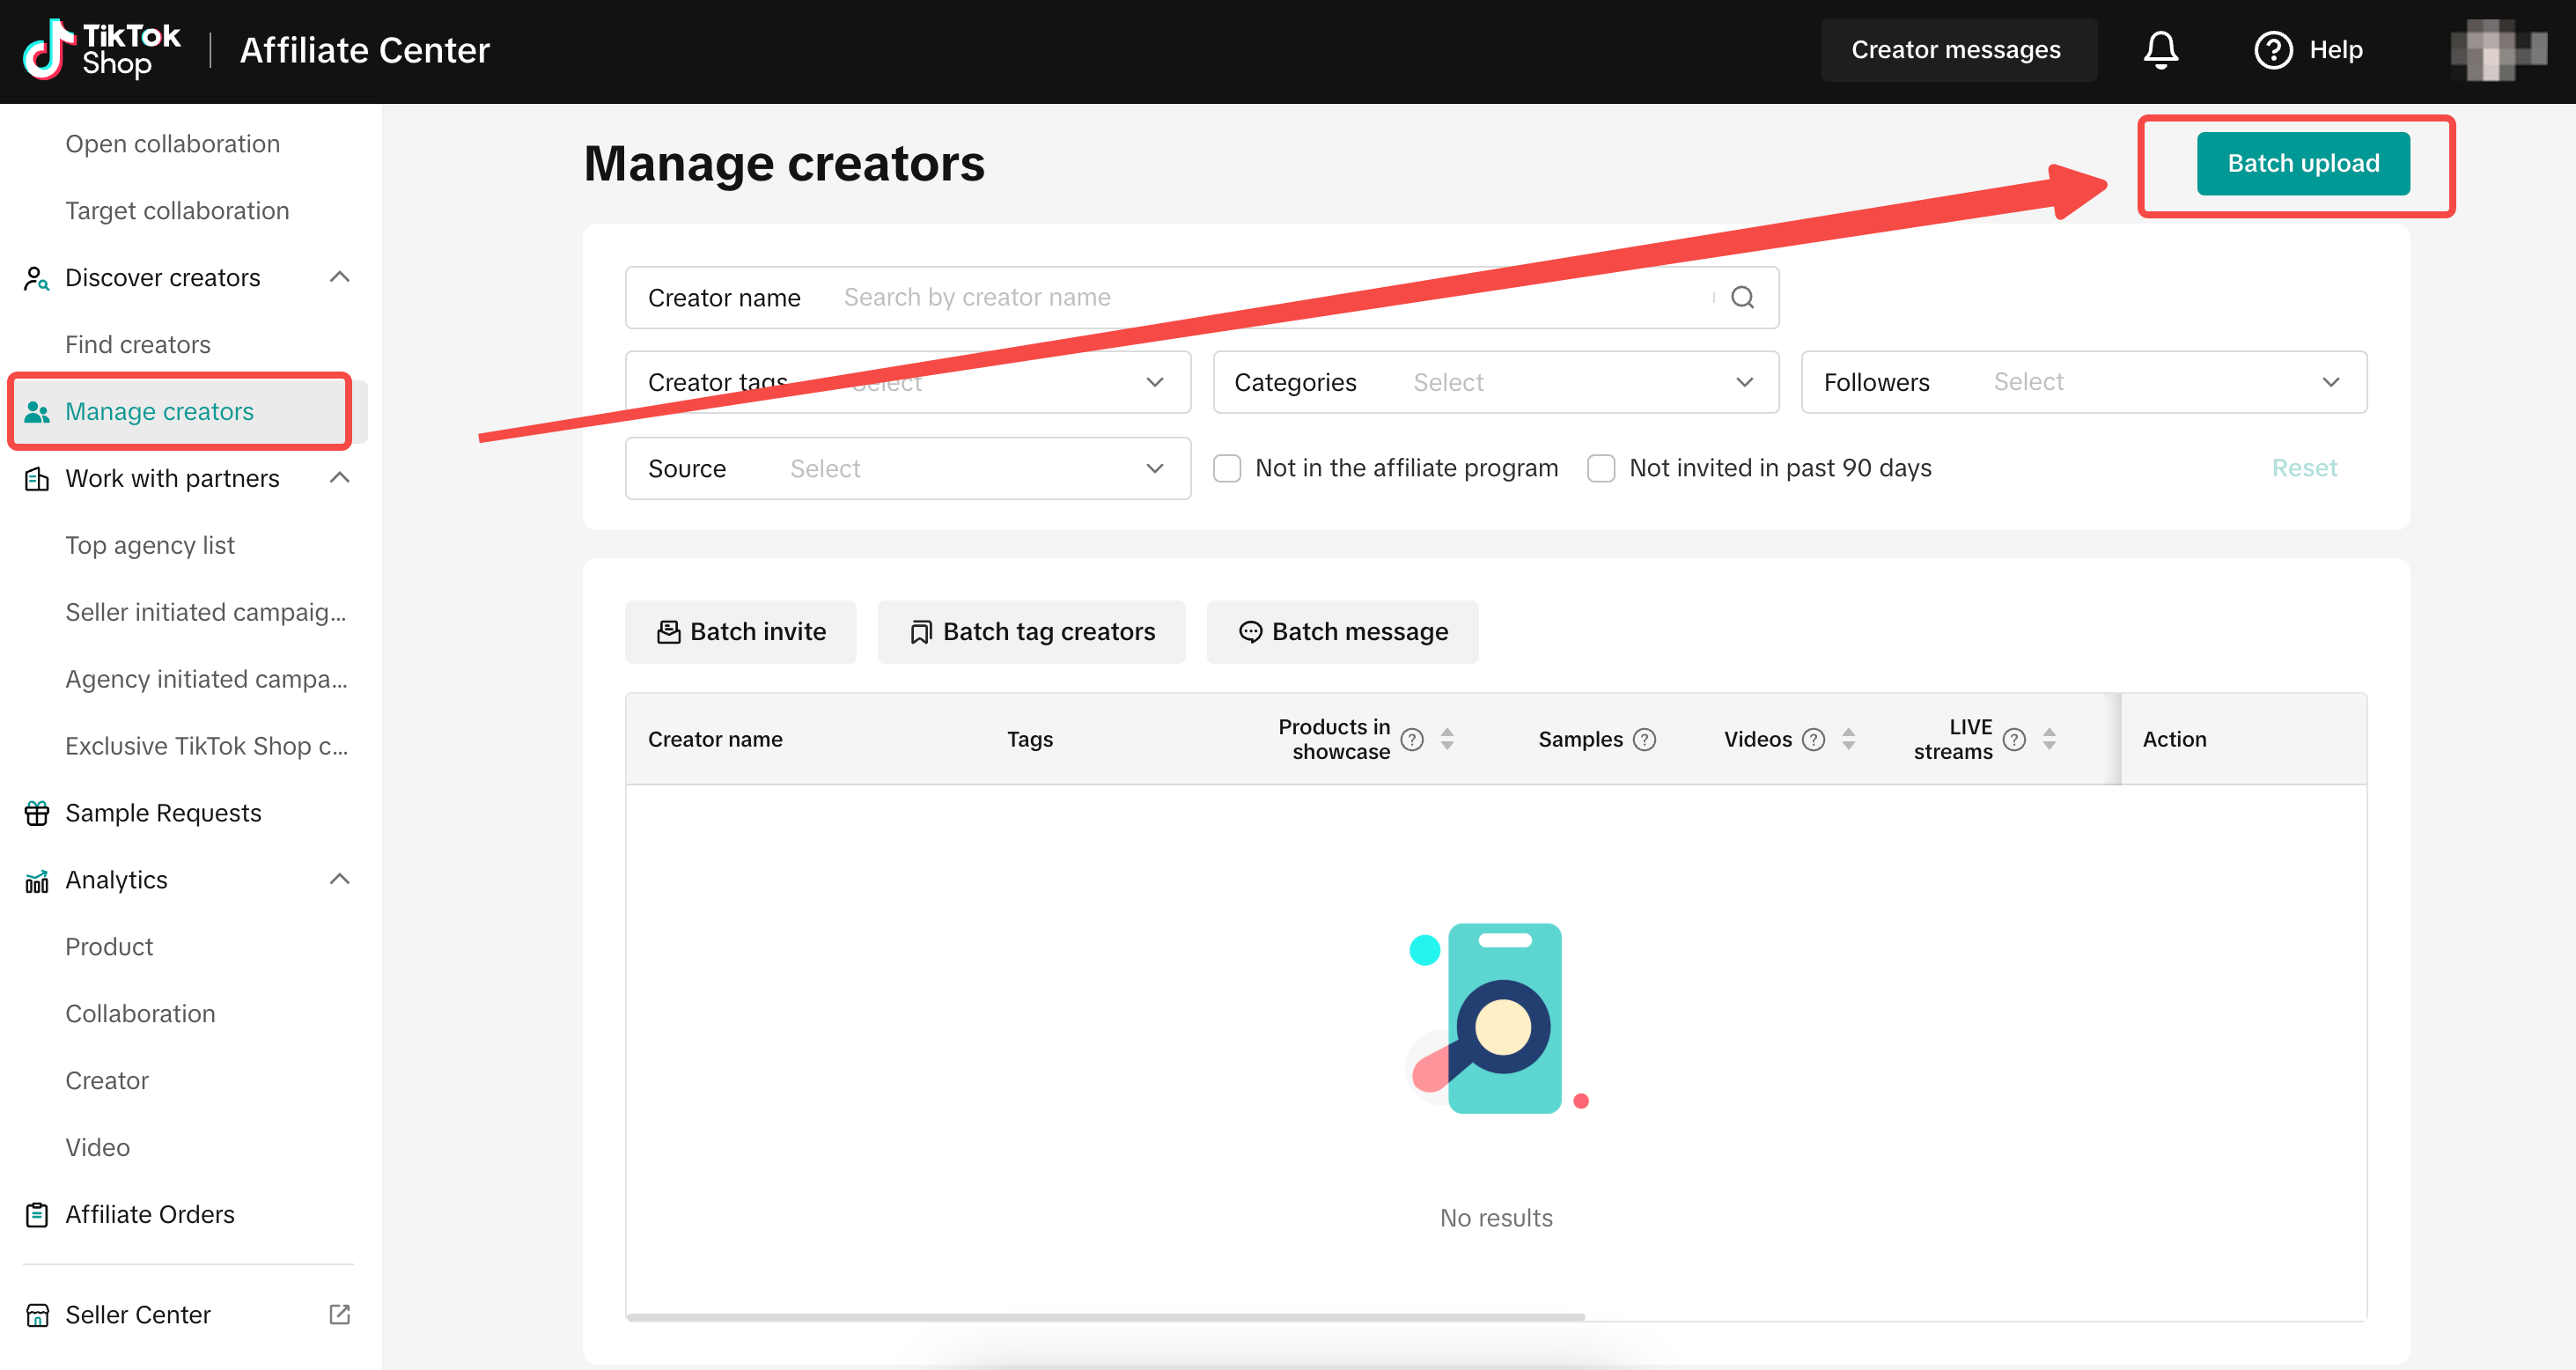Open Exclusive TikTok Shop item
Viewport: 2576px width, 1370px height.
click(x=206, y=746)
